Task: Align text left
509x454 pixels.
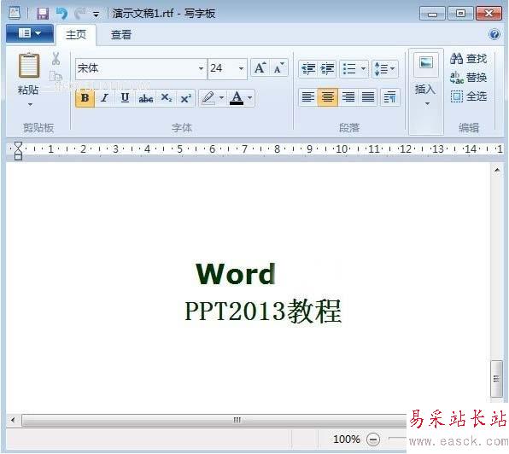Action: 307,97
